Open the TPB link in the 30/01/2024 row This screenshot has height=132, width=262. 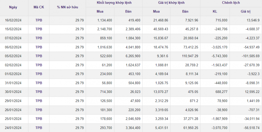39,92
